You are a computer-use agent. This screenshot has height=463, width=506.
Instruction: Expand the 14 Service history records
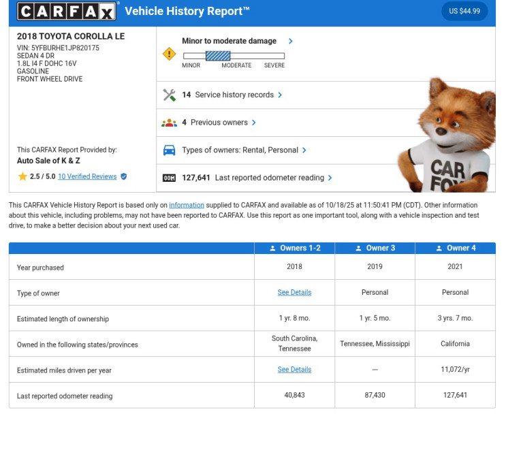click(x=280, y=95)
